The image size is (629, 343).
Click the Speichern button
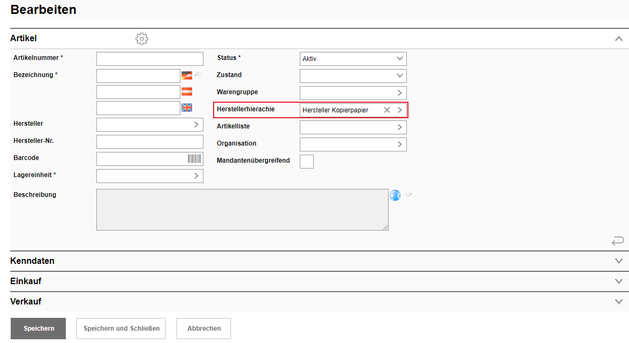[x=39, y=329]
